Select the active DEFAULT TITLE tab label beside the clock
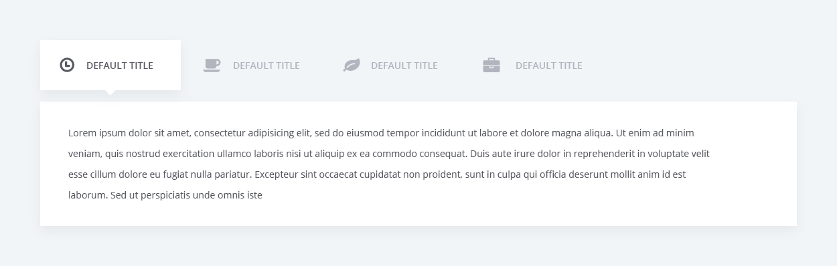 tap(120, 65)
